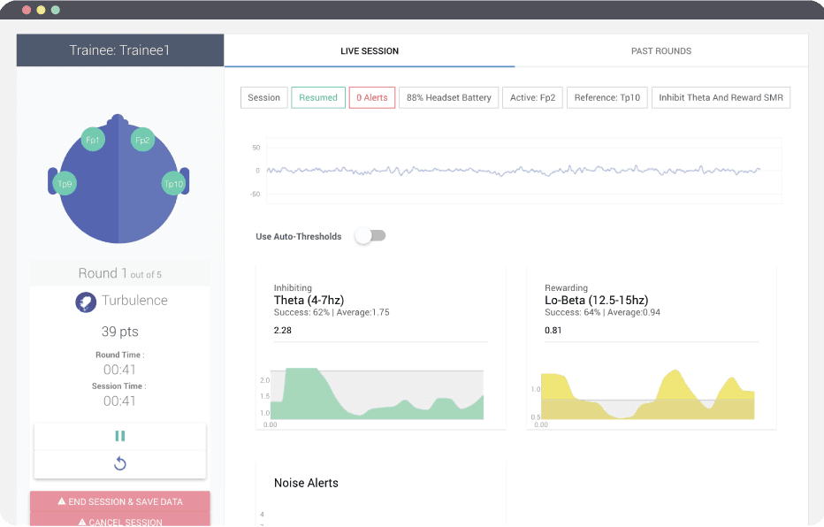Click the 88% Headset Battery chip

pyautogui.click(x=449, y=98)
